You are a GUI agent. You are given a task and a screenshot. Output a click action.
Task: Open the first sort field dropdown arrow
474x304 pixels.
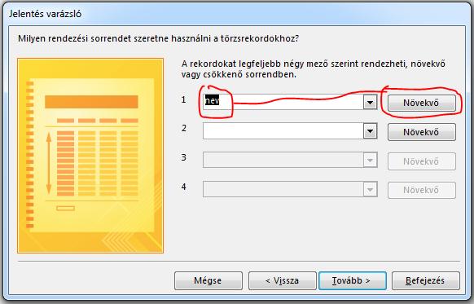(370, 102)
